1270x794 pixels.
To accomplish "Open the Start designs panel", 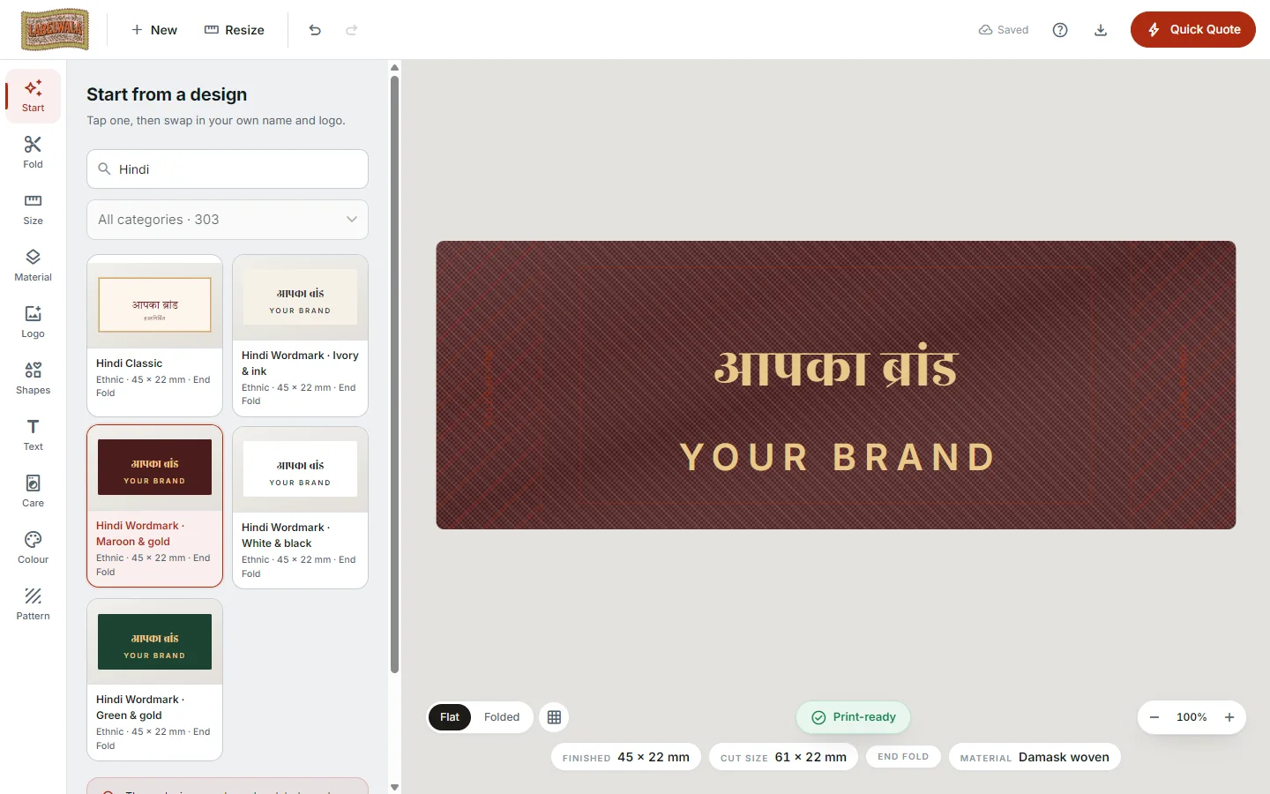I will click(x=33, y=96).
